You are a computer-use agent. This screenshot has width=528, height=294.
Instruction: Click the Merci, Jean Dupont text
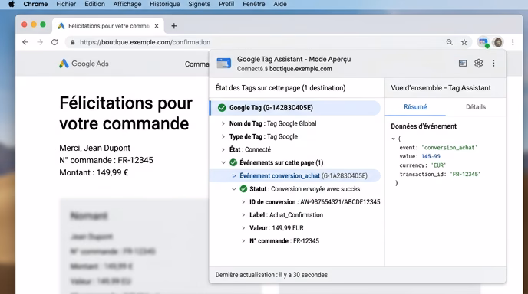click(94, 149)
